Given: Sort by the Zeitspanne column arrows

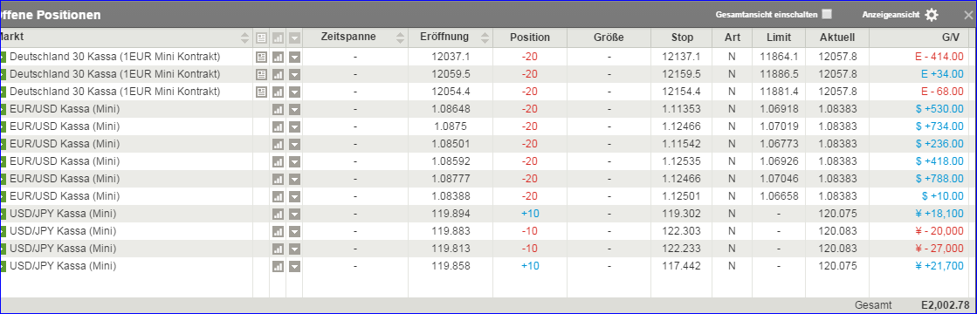Looking at the screenshot, I should pyautogui.click(x=401, y=38).
